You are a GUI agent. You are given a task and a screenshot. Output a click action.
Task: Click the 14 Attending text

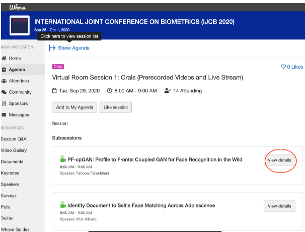[x=188, y=91]
